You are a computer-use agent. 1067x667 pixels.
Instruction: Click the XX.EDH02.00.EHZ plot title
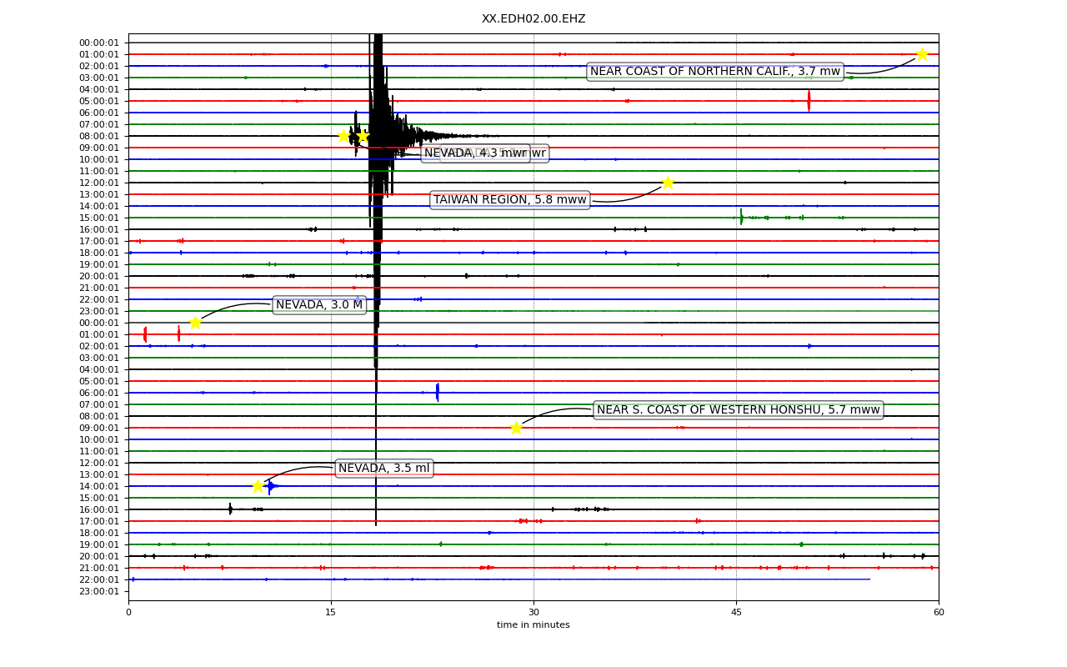[533, 19]
